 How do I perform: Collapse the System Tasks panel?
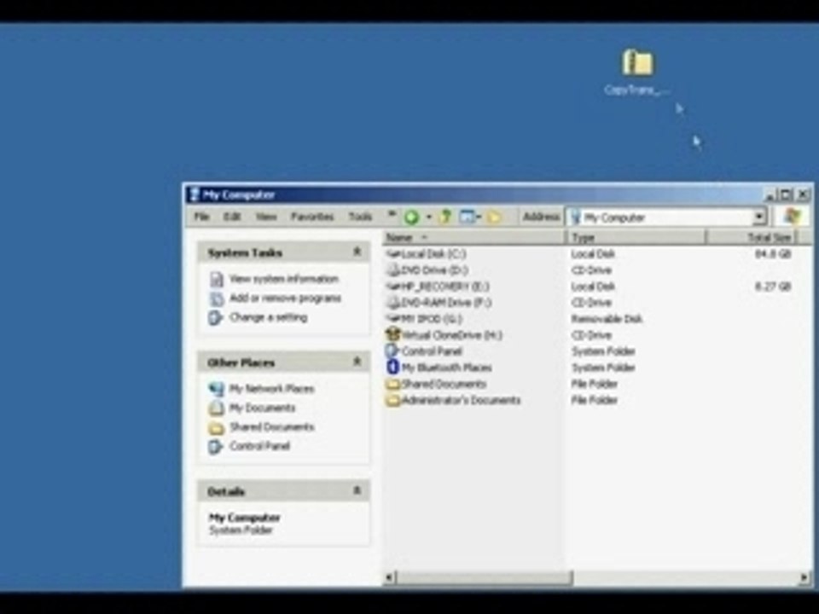[x=357, y=252]
